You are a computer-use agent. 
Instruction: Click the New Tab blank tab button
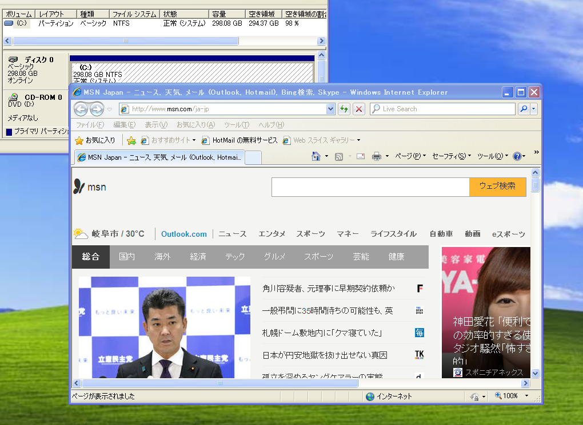pyautogui.click(x=253, y=158)
